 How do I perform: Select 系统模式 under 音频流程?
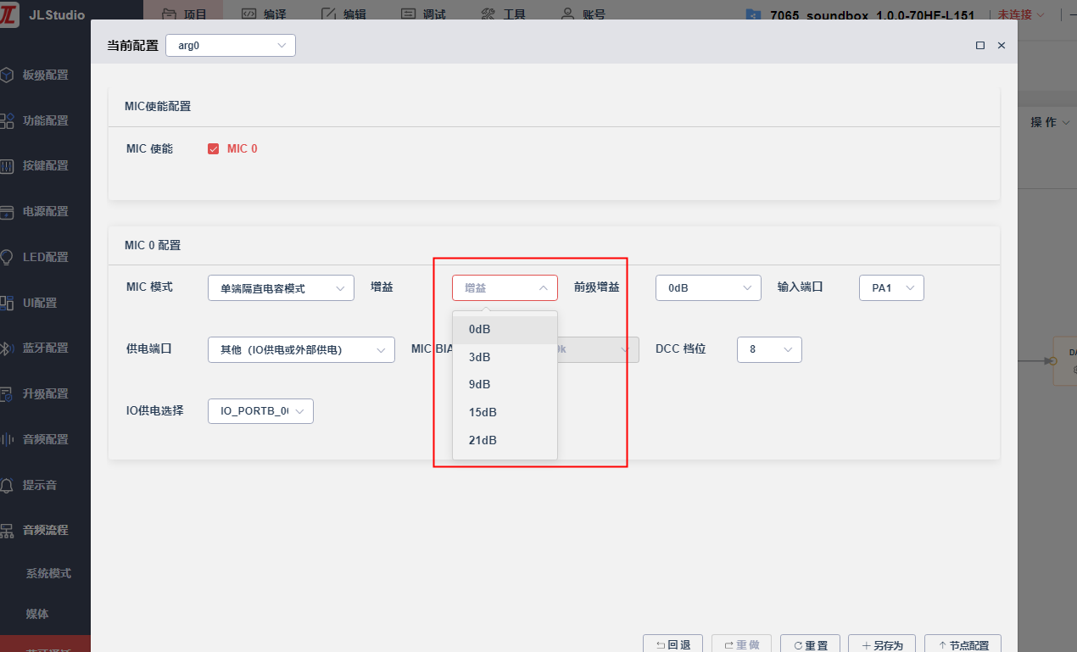(48, 574)
